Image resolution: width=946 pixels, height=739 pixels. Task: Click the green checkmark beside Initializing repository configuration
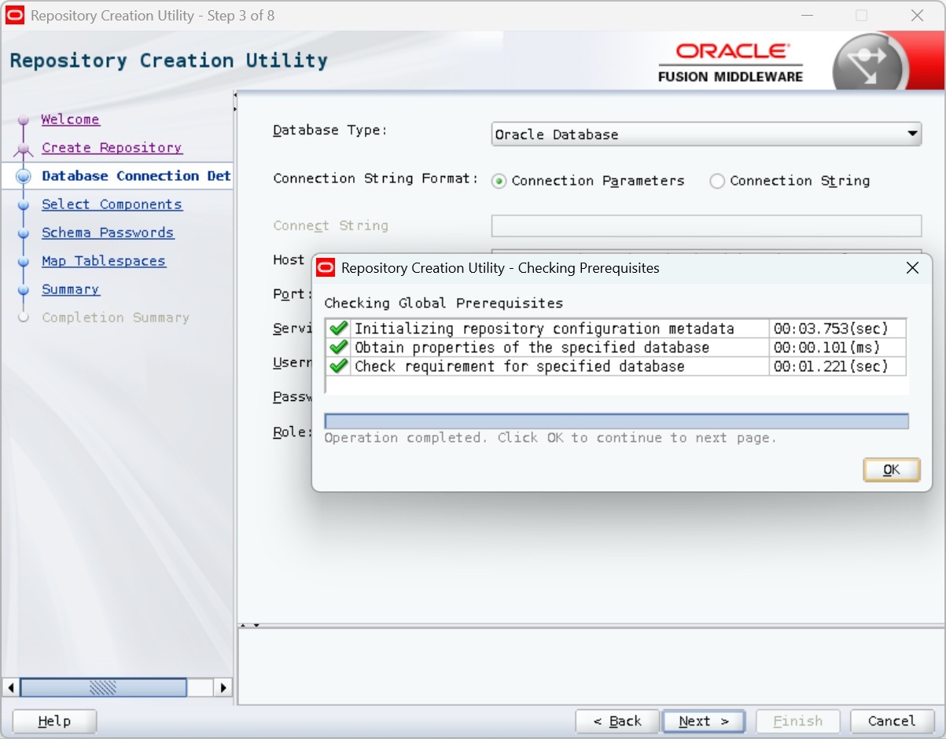[x=338, y=329]
